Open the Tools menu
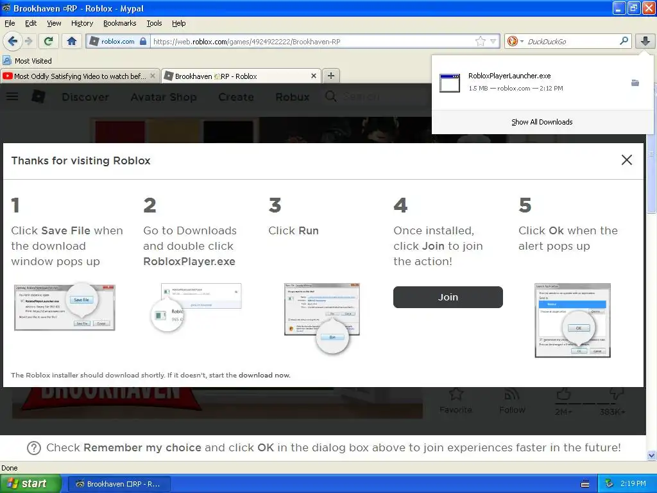657x493 pixels. click(x=154, y=24)
